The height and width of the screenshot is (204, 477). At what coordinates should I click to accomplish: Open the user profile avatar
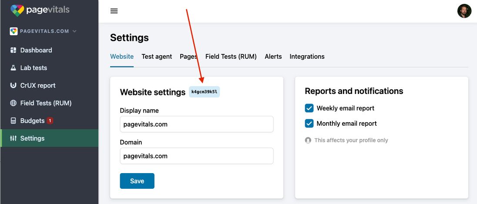[464, 11]
